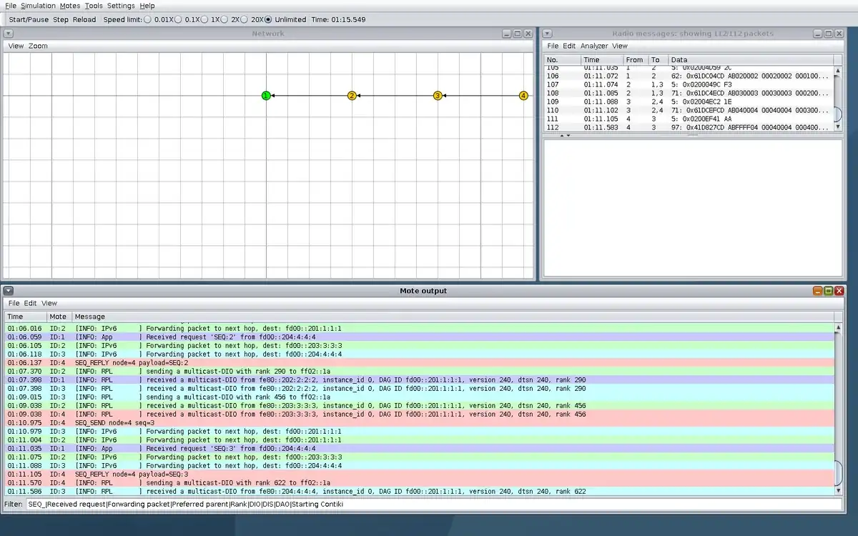Open the Motes menu
858x536 pixels.
coord(70,6)
